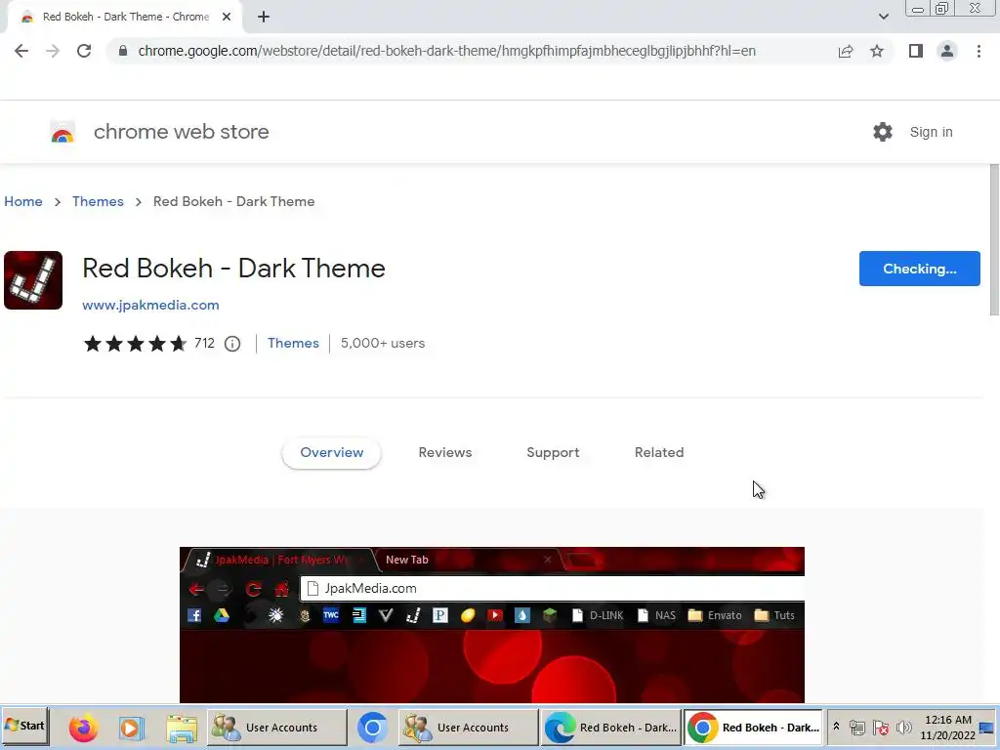1000x750 pixels.
Task: Open the Themes category link
Action: 293,343
